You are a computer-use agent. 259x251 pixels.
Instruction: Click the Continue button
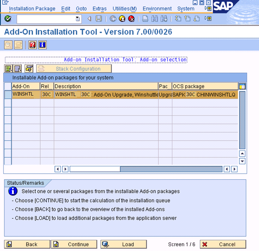(73, 244)
